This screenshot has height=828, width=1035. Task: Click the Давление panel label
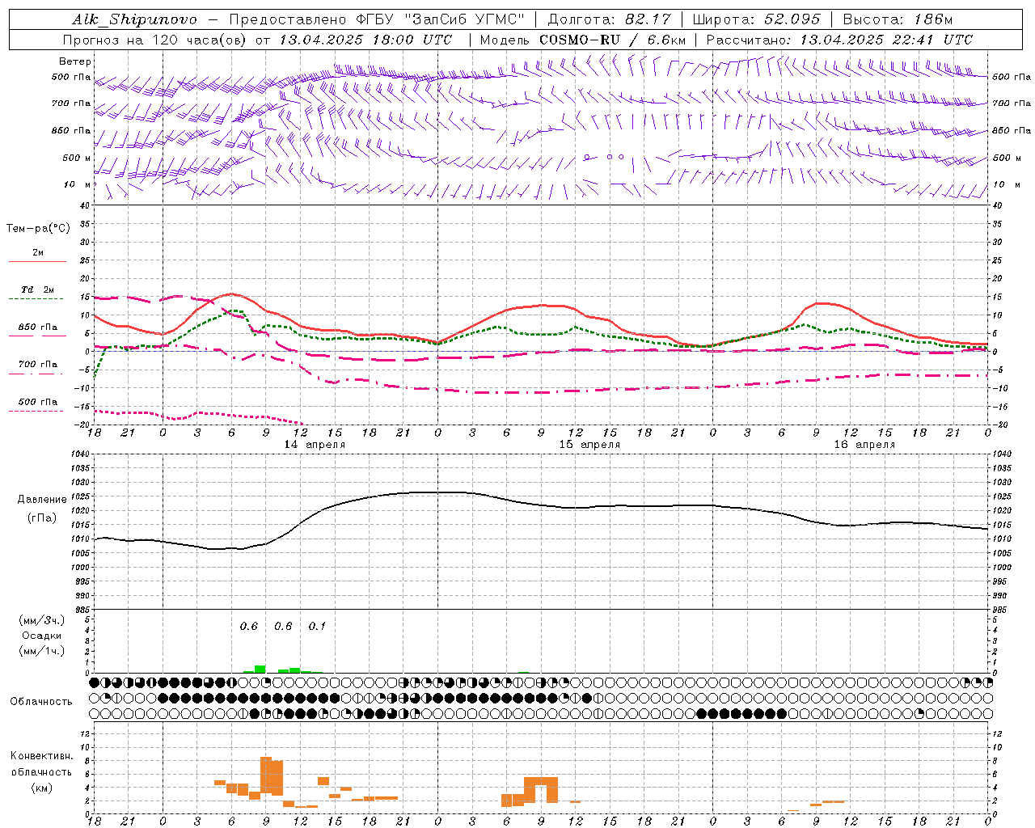42,500
